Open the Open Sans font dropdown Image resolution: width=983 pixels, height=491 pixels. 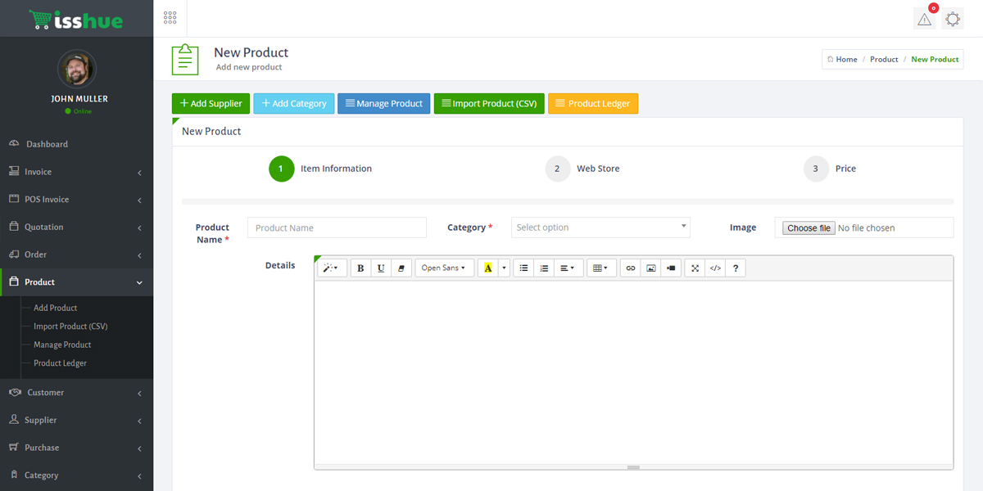444,268
